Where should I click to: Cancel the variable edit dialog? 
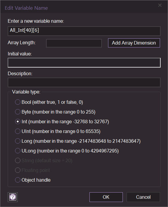pyautogui.click(x=143, y=197)
